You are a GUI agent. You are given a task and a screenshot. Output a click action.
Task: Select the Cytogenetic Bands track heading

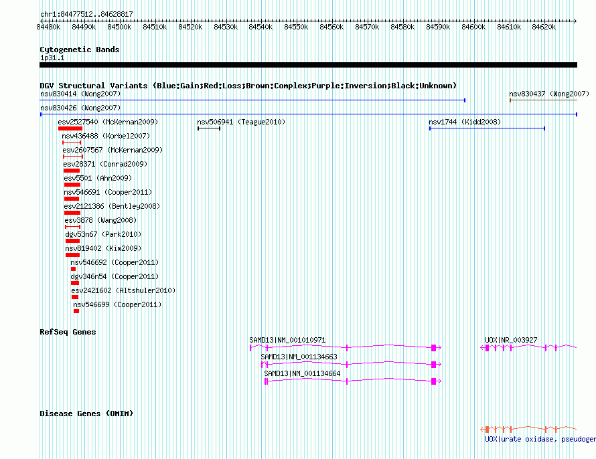click(80, 50)
